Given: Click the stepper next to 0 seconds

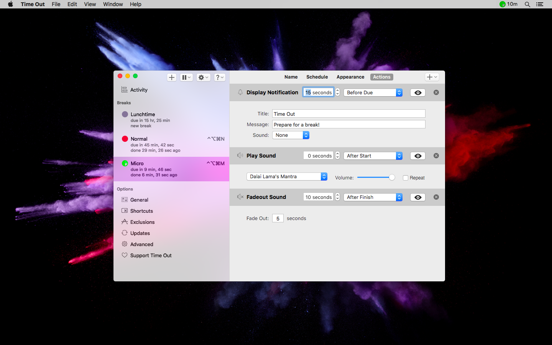Looking at the screenshot, I should (x=337, y=156).
